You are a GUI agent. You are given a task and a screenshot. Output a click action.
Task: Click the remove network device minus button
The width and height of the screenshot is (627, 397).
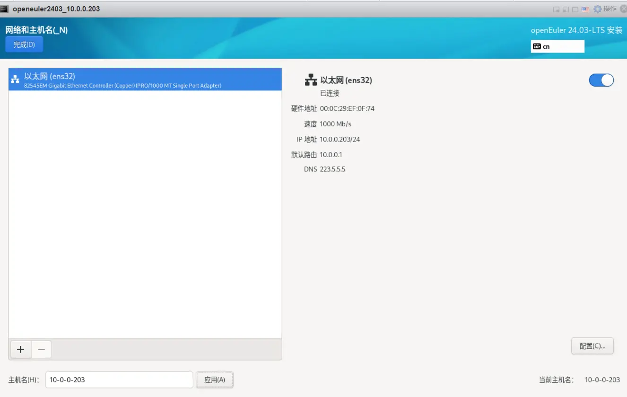coord(42,349)
